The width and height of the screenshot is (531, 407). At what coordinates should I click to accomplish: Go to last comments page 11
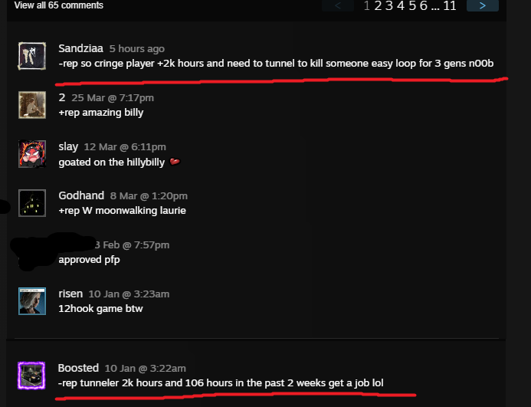click(x=450, y=5)
